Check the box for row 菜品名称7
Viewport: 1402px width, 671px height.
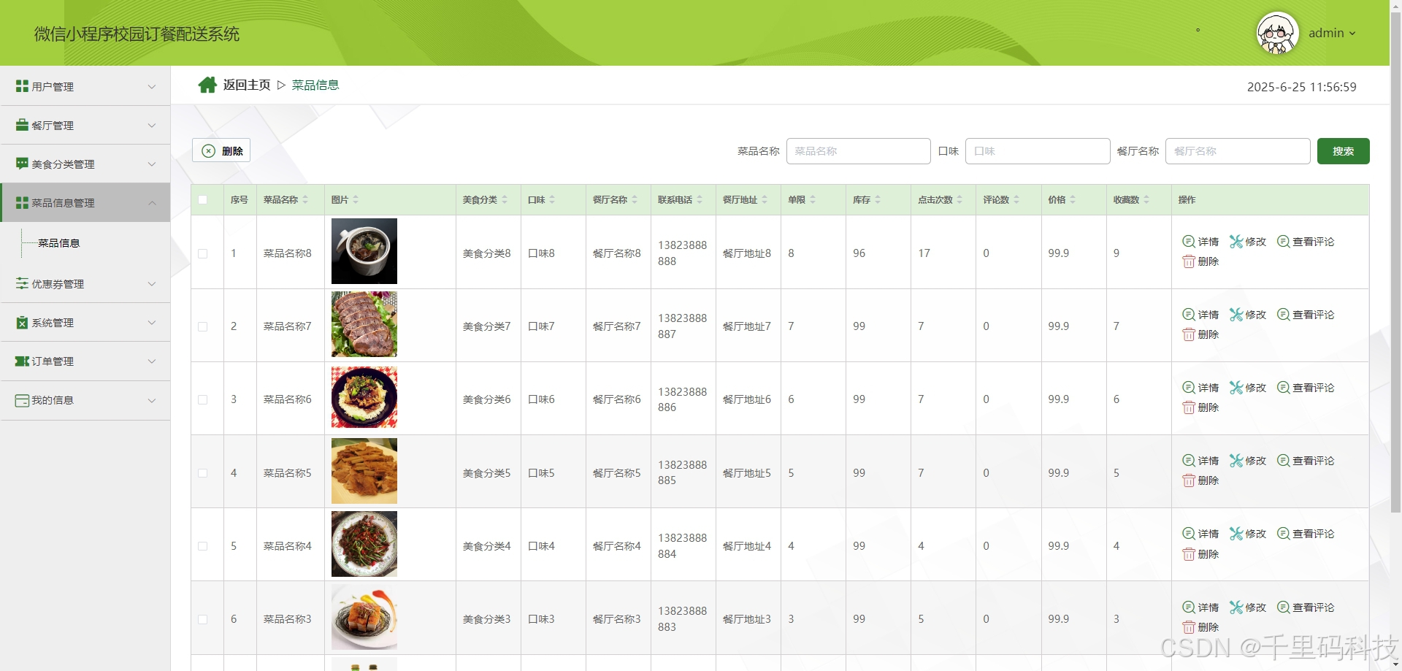tap(203, 326)
